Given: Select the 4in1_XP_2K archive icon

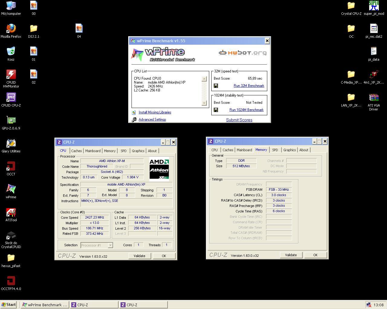Looking at the screenshot, I should click(x=374, y=77).
